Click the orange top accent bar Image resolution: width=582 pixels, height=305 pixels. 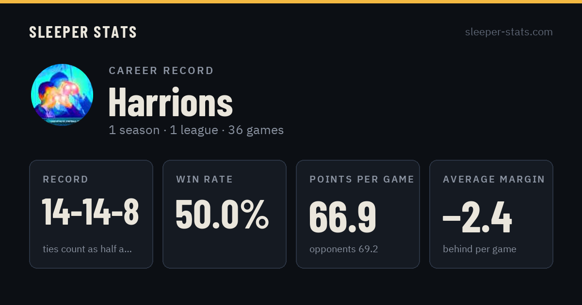tap(291, 1)
